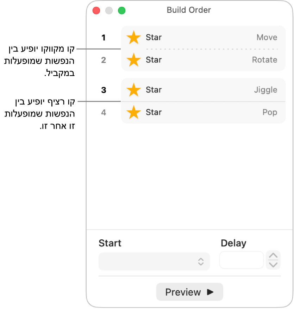
Task: Open the Preview play arrow icon
Action: coord(210,292)
